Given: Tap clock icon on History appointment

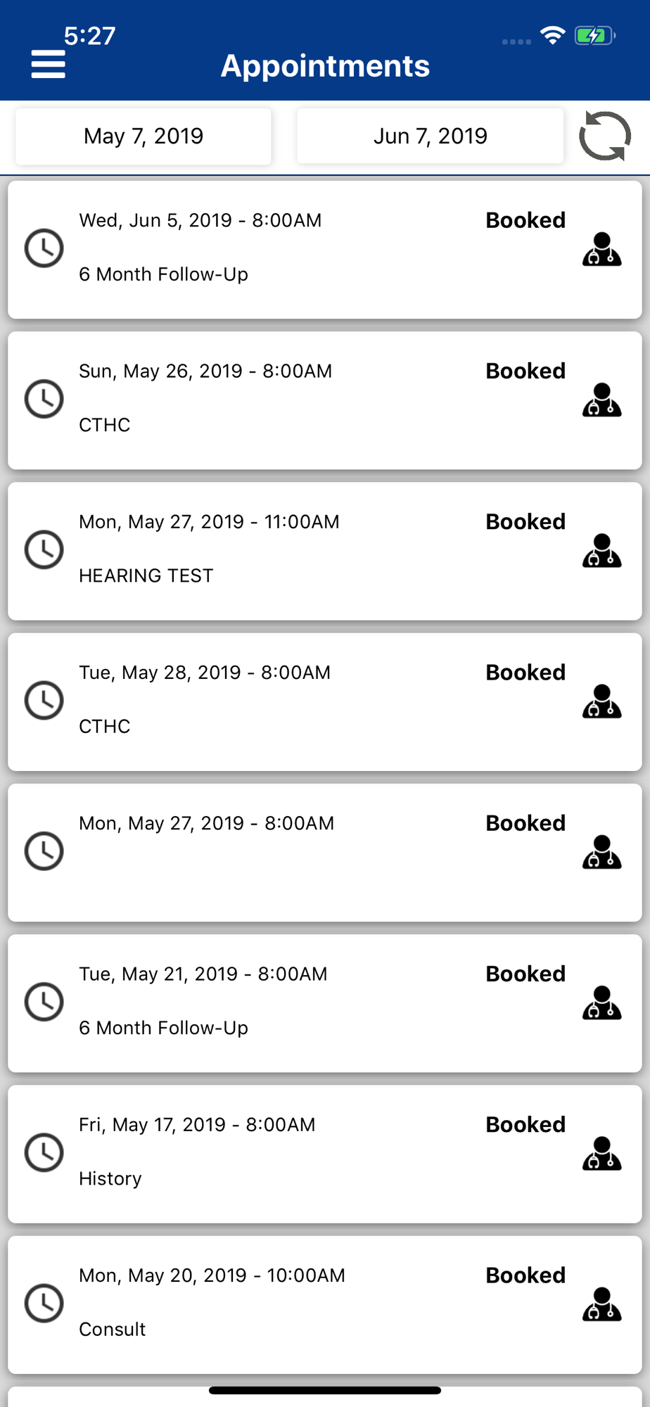Looking at the screenshot, I should click(44, 1152).
